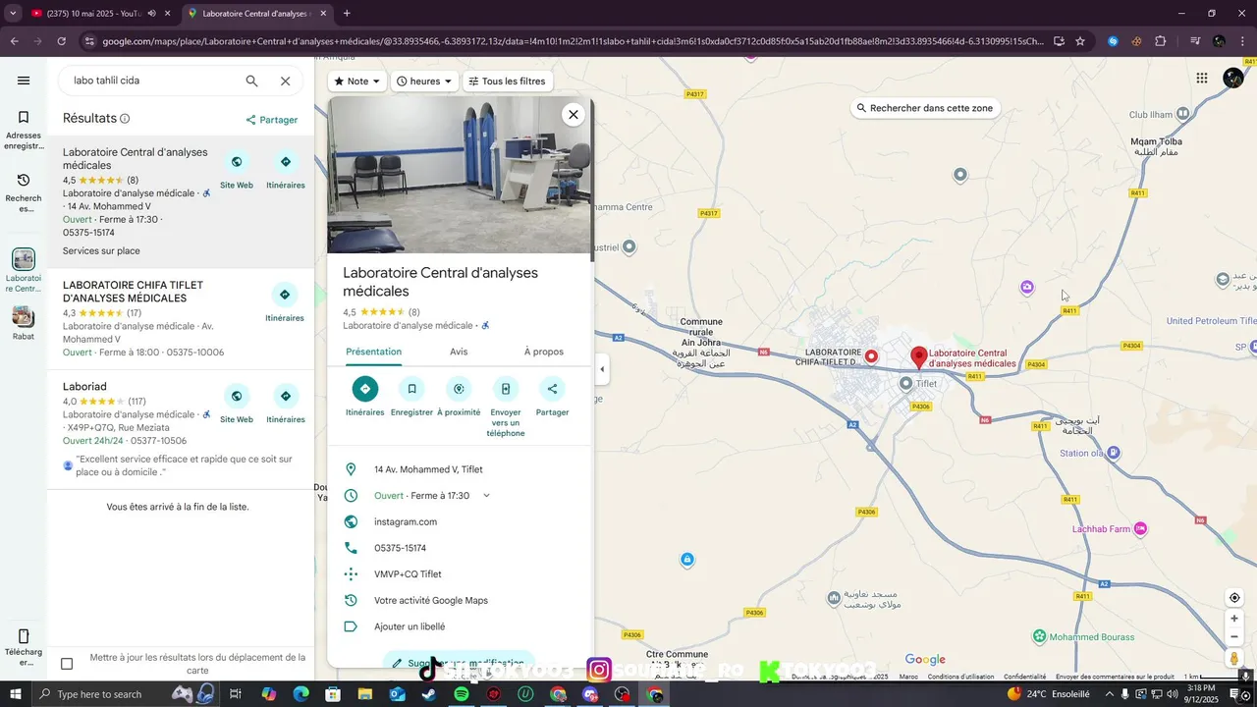Toggle update results when map moves checkbox
The height and width of the screenshot is (707, 1257).
[x=67, y=664]
